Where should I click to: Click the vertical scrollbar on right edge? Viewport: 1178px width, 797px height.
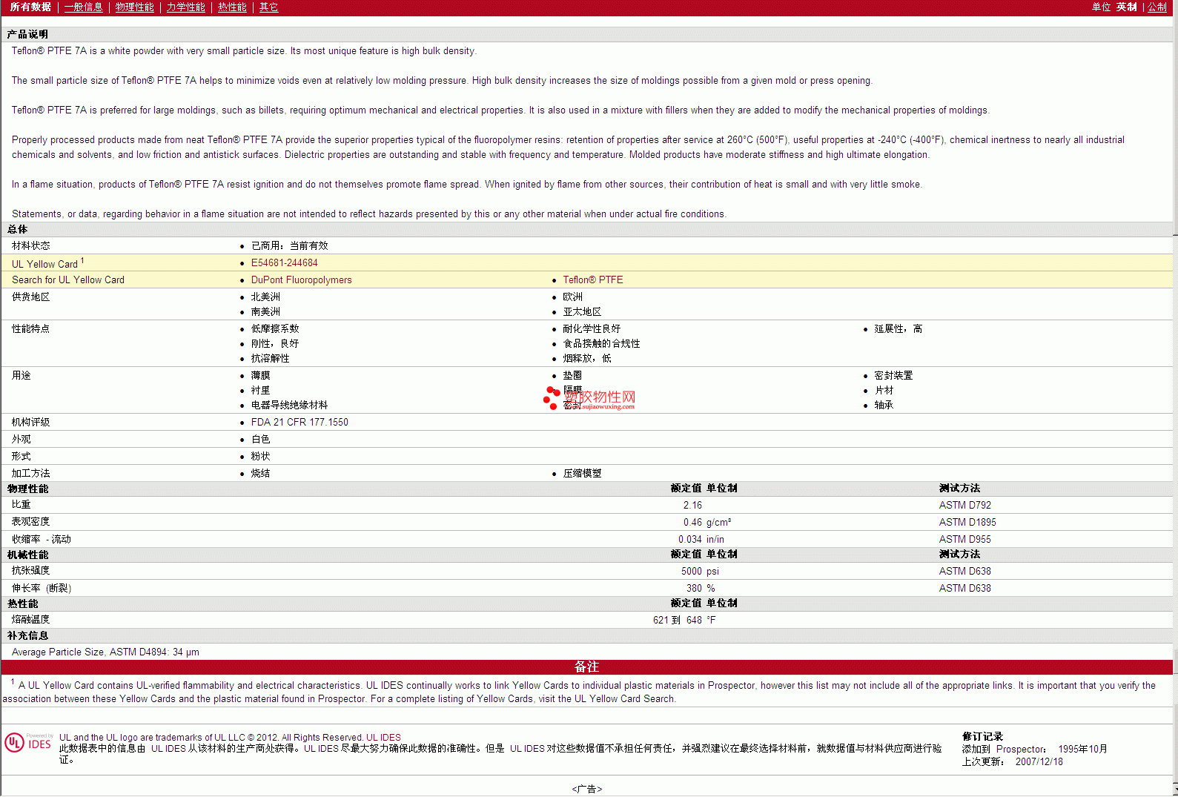click(x=1175, y=398)
